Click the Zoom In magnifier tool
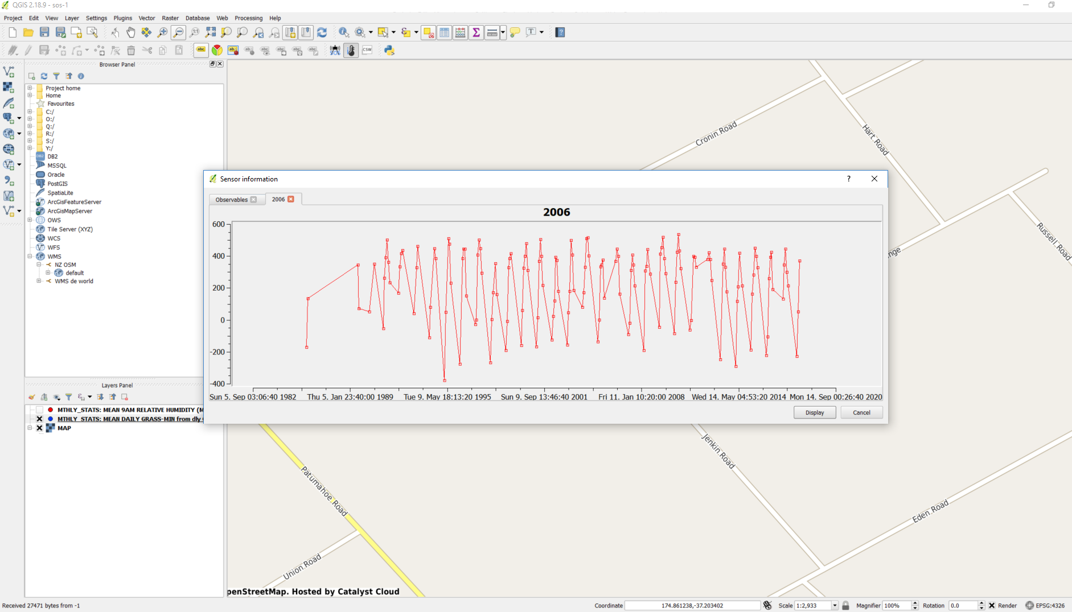Screen dimensions: 1072x612 click(x=162, y=32)
